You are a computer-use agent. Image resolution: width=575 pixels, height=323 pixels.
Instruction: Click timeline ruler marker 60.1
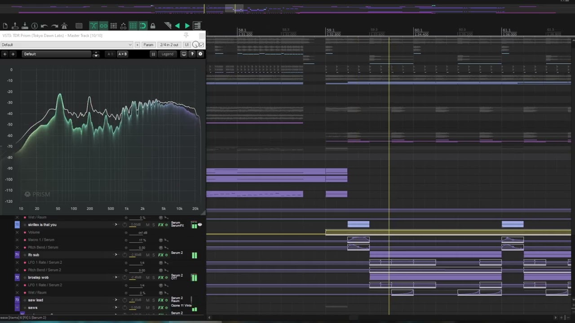tap(418, 31)
